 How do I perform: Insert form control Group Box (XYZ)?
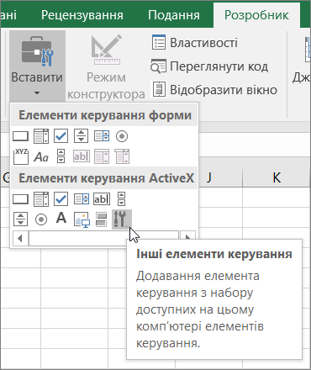click(21, 156)
